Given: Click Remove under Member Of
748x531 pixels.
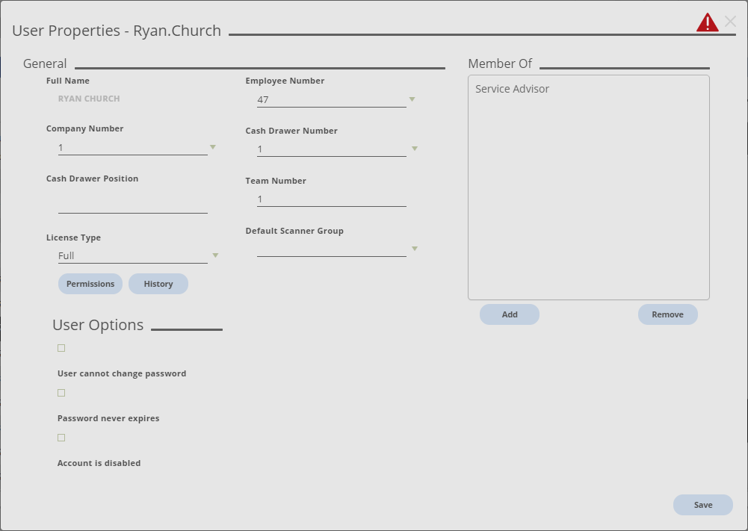Looking at the screenshot, I should [668, 314].
